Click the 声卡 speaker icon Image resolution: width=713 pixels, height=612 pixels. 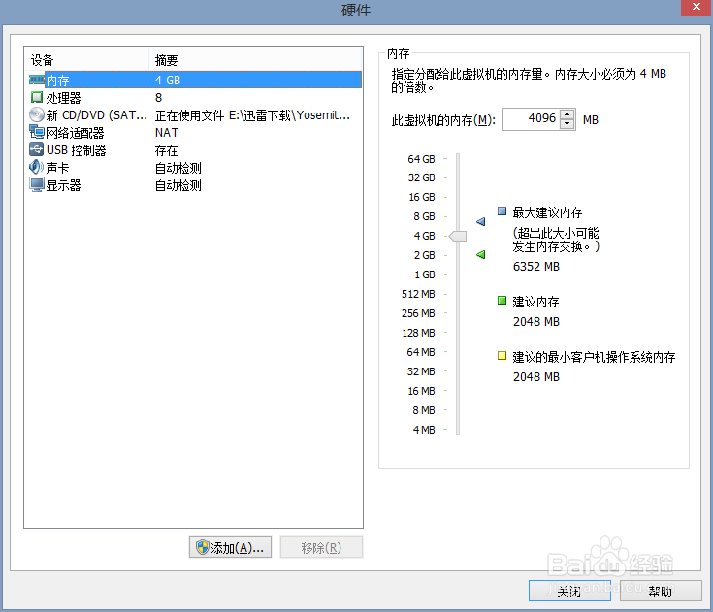pyautogui.click(x=37, y=167)
